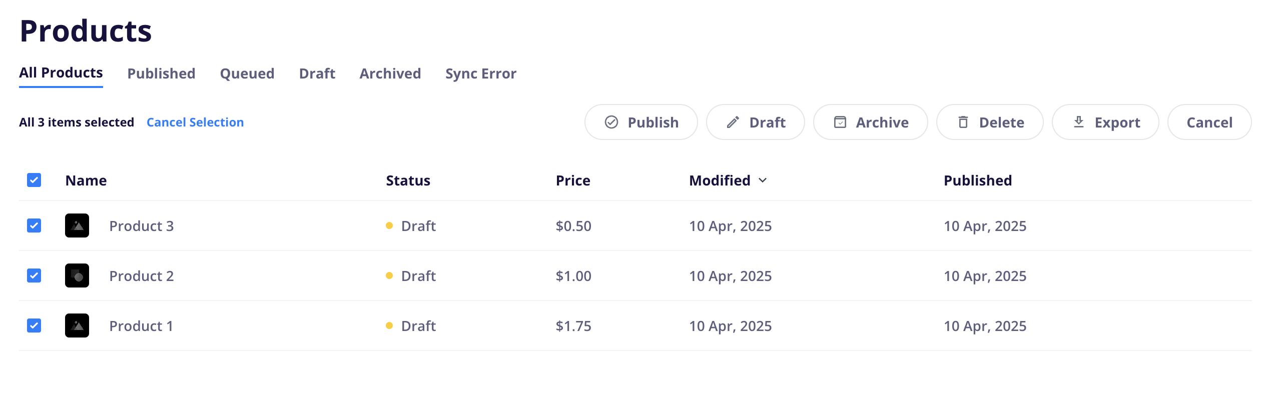Click the Publish checkmark circle icon
Image resolution: width=1273 pixels, height=393 pixels.
point(611,122)
